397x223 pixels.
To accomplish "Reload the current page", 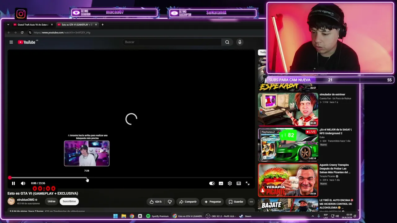I will tap(22, 33).
